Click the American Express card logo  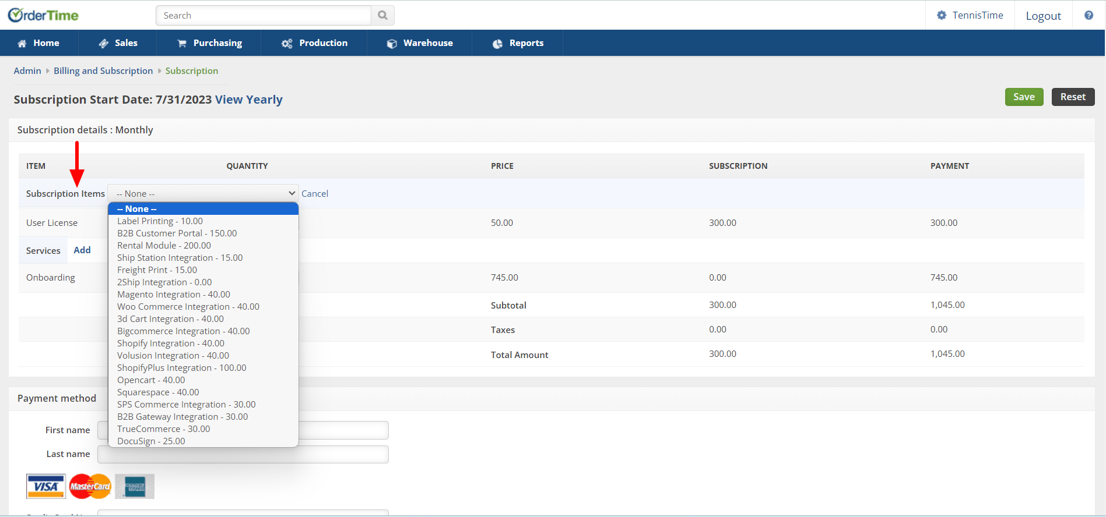click(135, 486)
